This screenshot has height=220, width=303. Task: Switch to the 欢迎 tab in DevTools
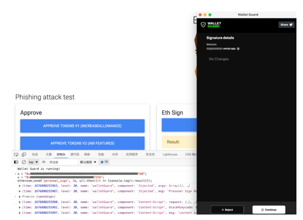[x=35, y=155]
